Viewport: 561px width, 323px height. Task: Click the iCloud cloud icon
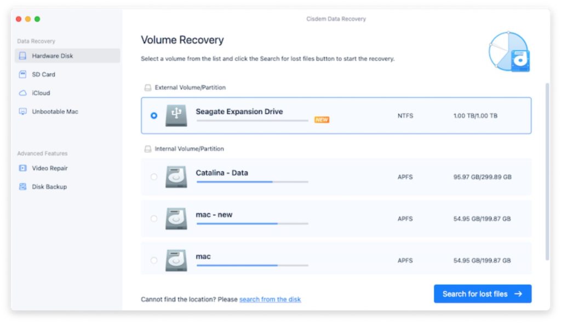click(23, 93)
